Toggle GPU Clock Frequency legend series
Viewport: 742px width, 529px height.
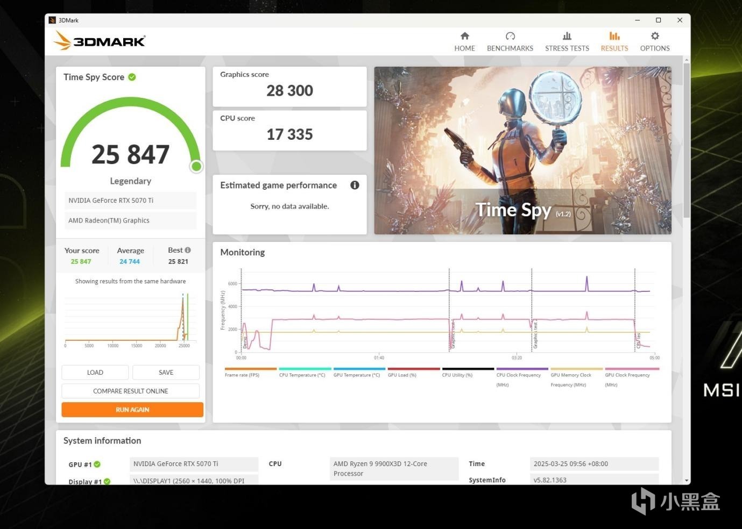pyautogui.click(x=631, y=377)
